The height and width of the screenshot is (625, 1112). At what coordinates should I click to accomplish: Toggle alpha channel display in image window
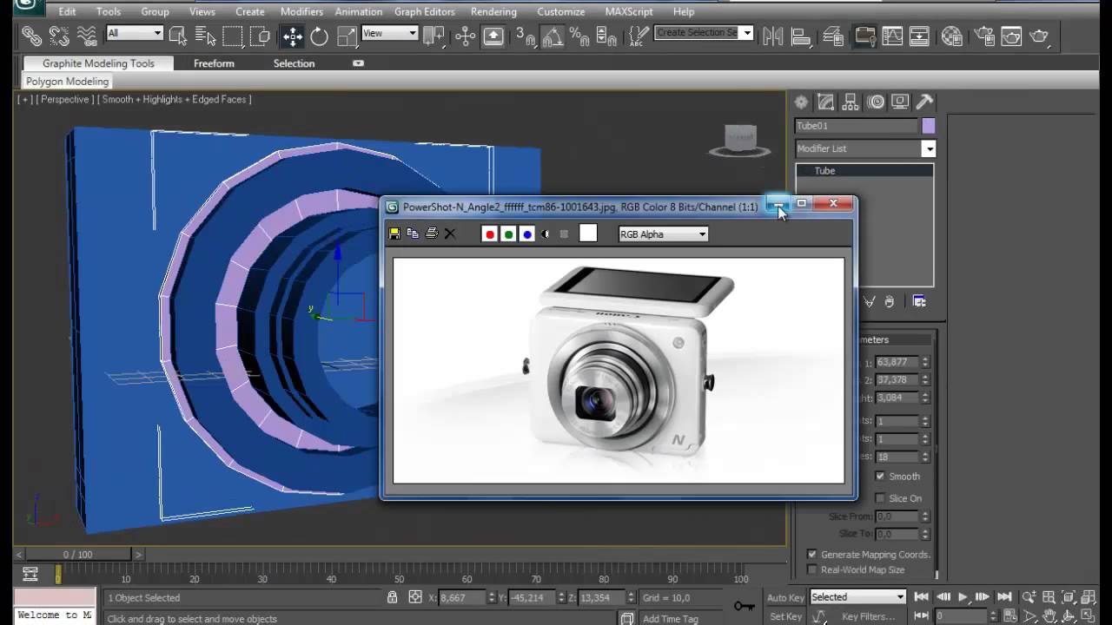546,234
